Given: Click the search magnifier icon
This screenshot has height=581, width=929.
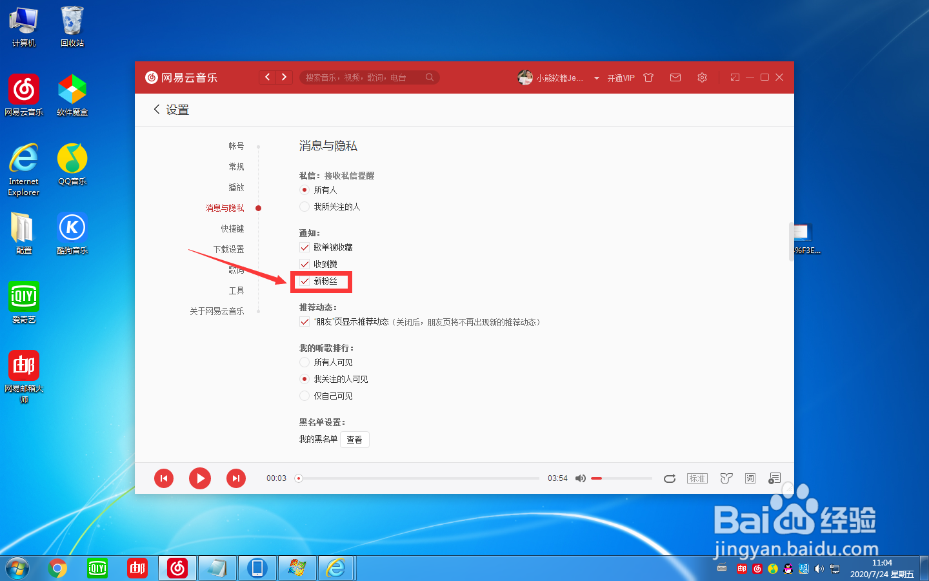Looking at the screenshot, I should (x=430, y=77).
